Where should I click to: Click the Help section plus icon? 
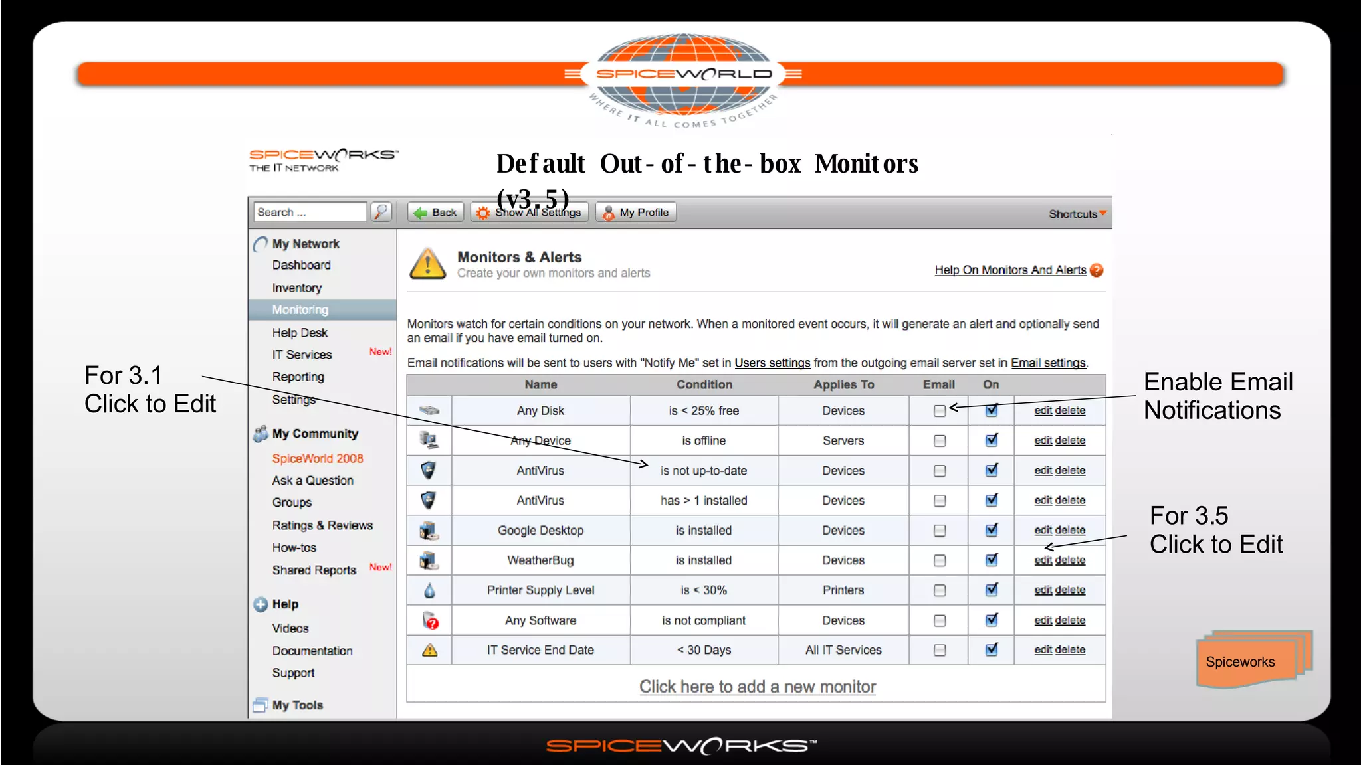coord(261,604)
